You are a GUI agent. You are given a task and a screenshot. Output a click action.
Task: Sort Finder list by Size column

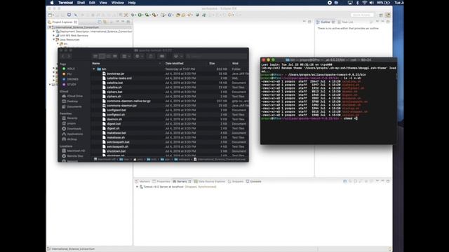tap(212, 64)
